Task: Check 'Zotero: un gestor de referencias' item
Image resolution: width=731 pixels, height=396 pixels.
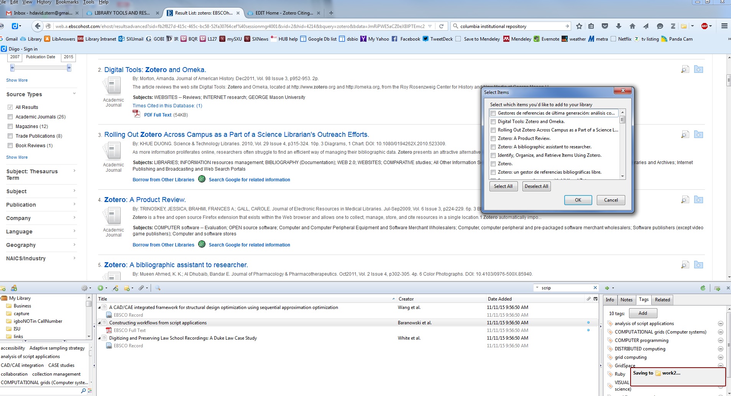Action: [x=493, y=172]
